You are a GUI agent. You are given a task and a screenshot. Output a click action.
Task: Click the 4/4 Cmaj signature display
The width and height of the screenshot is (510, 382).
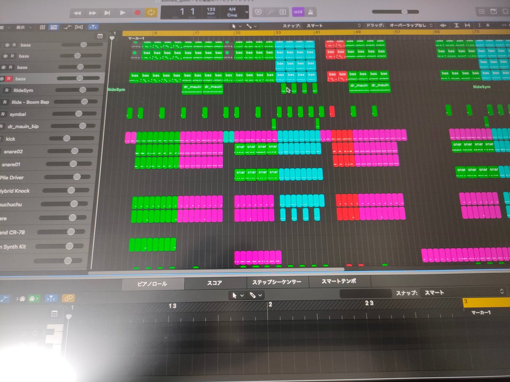click(232, 12)
